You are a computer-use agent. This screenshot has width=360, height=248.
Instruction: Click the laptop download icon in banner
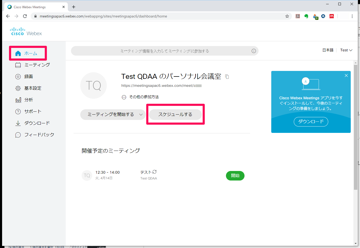pyautogui.click(x=311, y=84)
